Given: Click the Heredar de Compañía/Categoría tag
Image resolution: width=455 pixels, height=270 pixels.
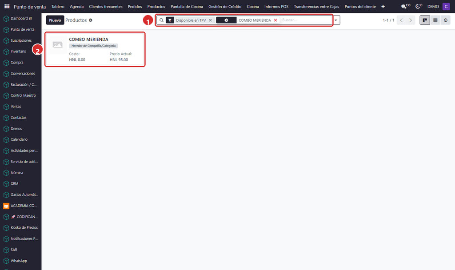Looking at the screenshot, I should (93, 46).
